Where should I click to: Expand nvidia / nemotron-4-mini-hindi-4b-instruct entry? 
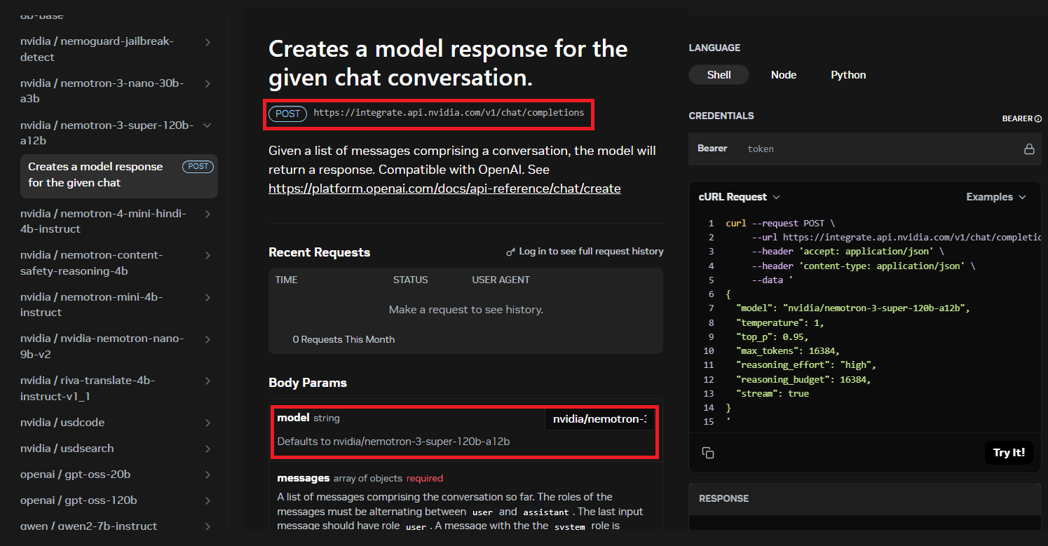(207, 214)
